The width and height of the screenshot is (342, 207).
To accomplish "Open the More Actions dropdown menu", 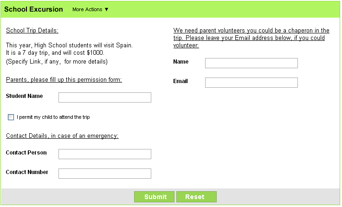I will pyautogui.click(x=90, y=9).
